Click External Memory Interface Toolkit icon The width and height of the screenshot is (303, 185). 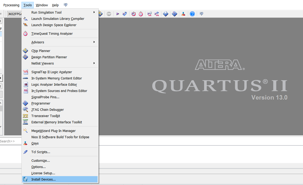point(25,122)
